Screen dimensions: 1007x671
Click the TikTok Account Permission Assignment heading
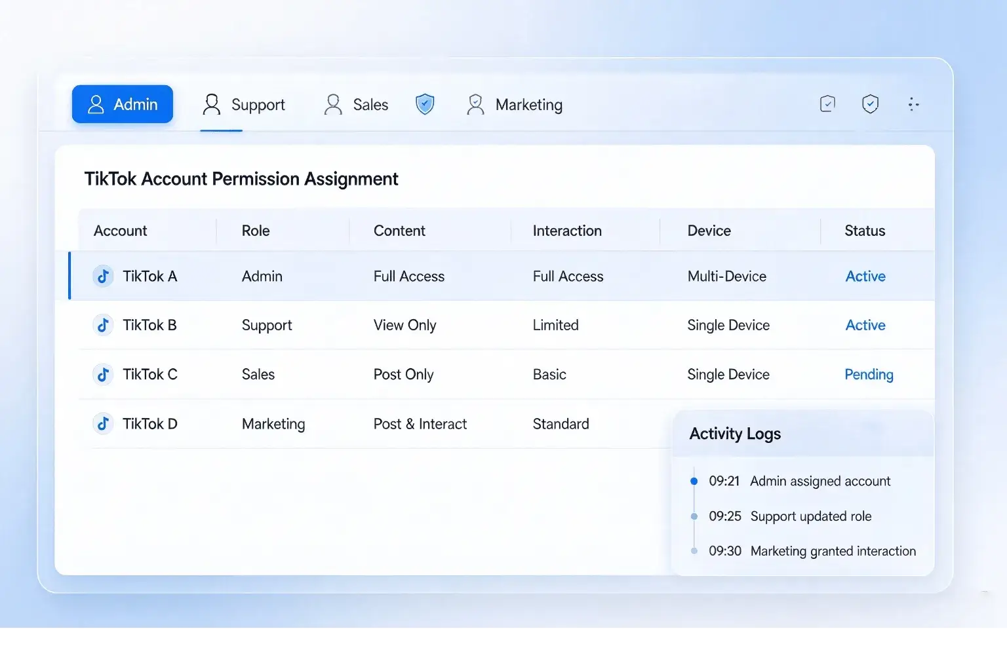click(241, 180)
